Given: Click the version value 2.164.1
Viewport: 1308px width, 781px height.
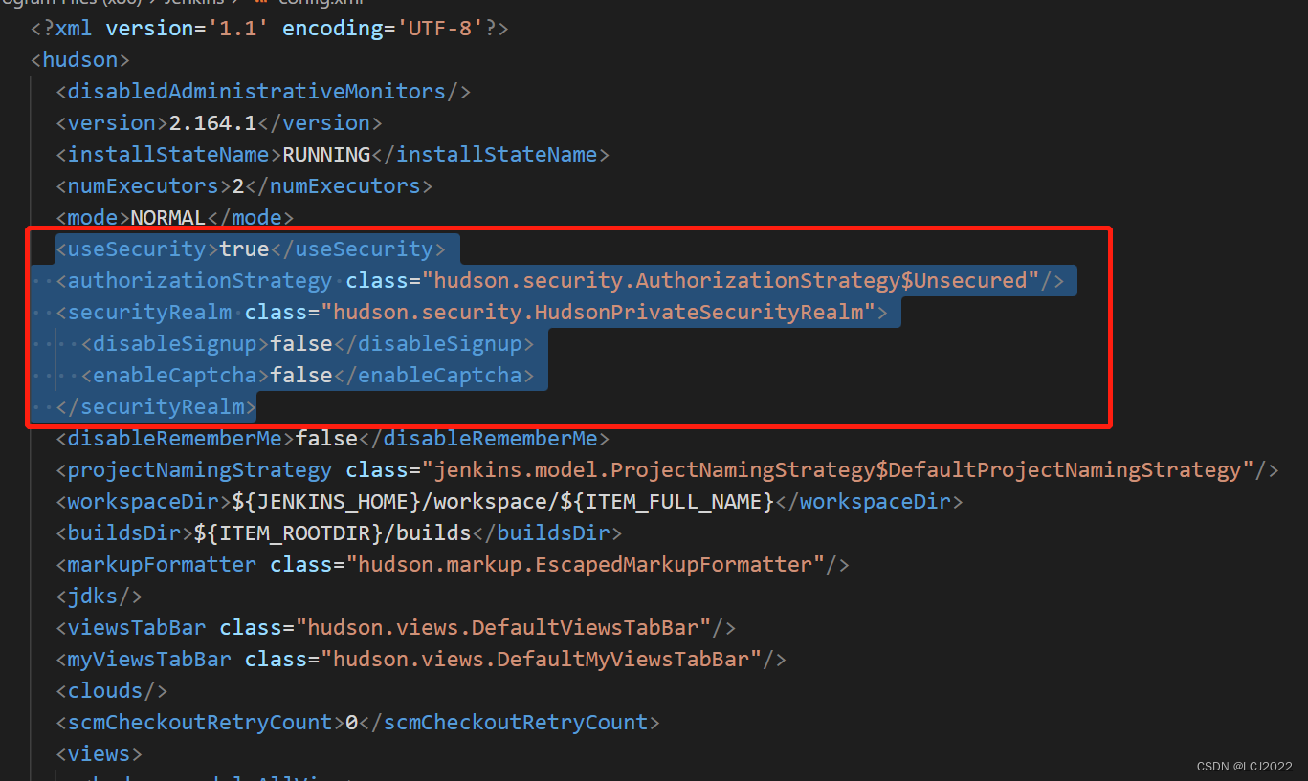Looking at the screenshot, I should [213, 122].
